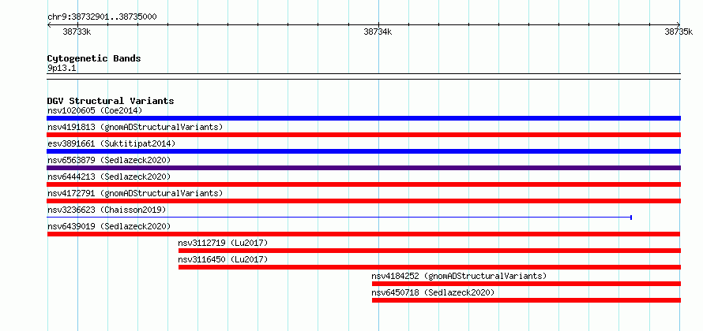Select the purple nsv6563879 variant bar
Screen dimensions: 703x331
pyautogui.click(x=363, y=168)
